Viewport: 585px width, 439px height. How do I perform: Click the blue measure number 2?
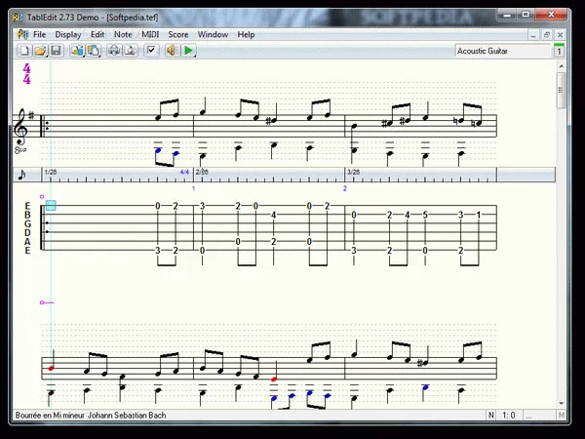coord(345,188)
